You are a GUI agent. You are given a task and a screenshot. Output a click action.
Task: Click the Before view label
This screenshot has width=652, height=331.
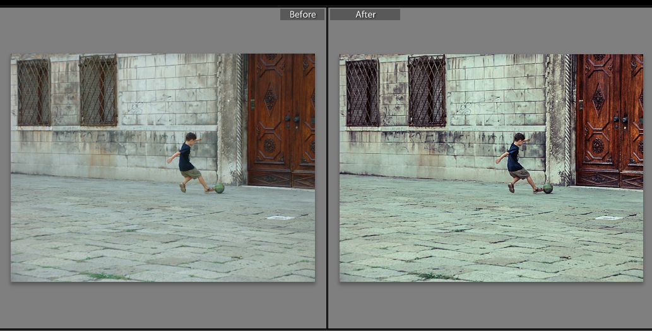tap(302, 15)
